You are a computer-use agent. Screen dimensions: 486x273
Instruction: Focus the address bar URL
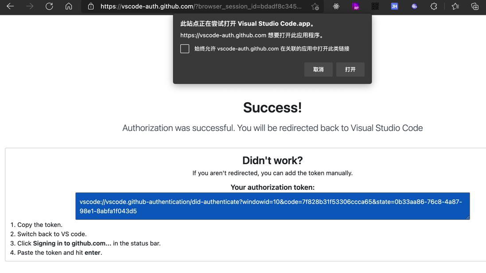click(x=201, y=6)
